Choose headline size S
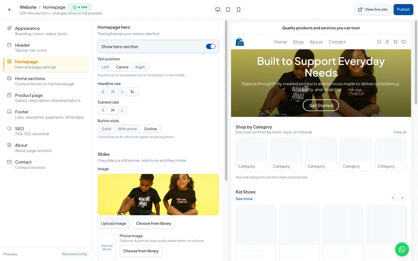The image size is (418, 261). click(103, 92)
